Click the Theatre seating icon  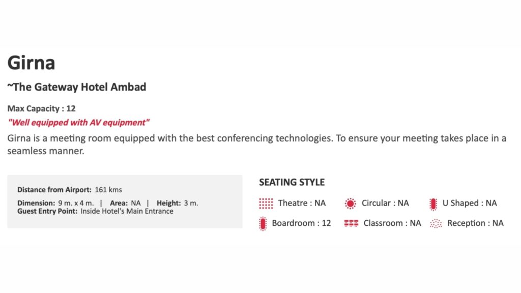point(266,203)
